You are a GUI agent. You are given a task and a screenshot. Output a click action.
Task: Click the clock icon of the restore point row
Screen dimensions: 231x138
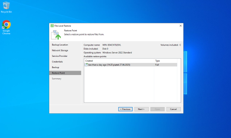86,65
